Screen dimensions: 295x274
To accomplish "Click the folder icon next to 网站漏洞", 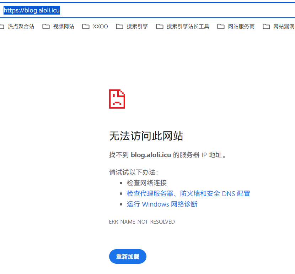I will point(266,27).
